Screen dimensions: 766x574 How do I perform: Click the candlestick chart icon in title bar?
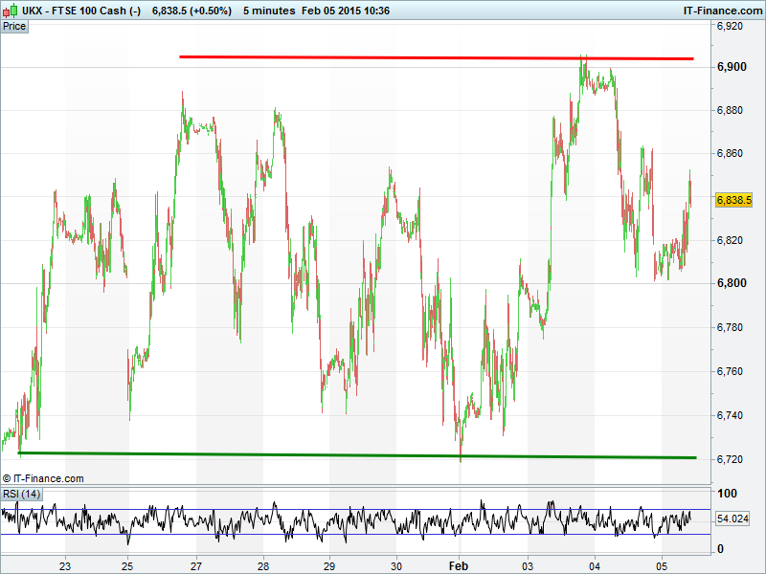point(11,10)
